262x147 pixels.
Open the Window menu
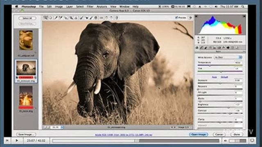tap(124, 7)
